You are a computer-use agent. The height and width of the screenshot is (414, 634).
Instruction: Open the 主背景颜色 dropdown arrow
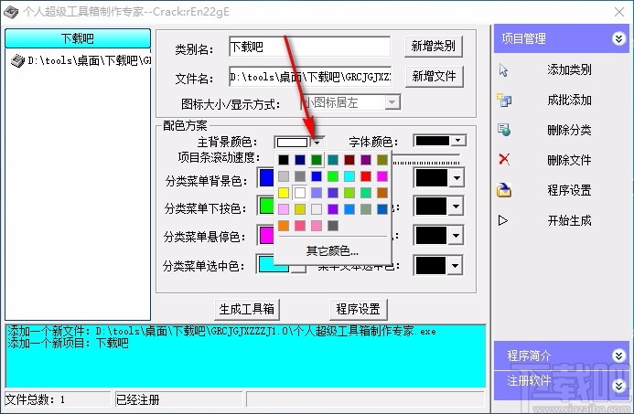click(x=317, y=143)
